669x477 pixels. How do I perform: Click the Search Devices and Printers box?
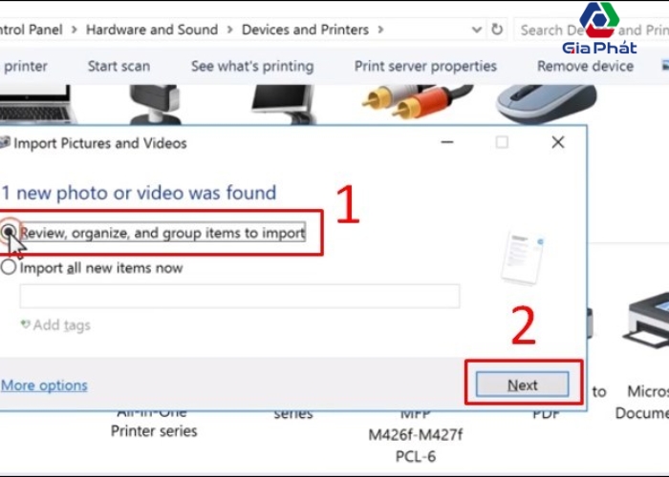[592, 30]
